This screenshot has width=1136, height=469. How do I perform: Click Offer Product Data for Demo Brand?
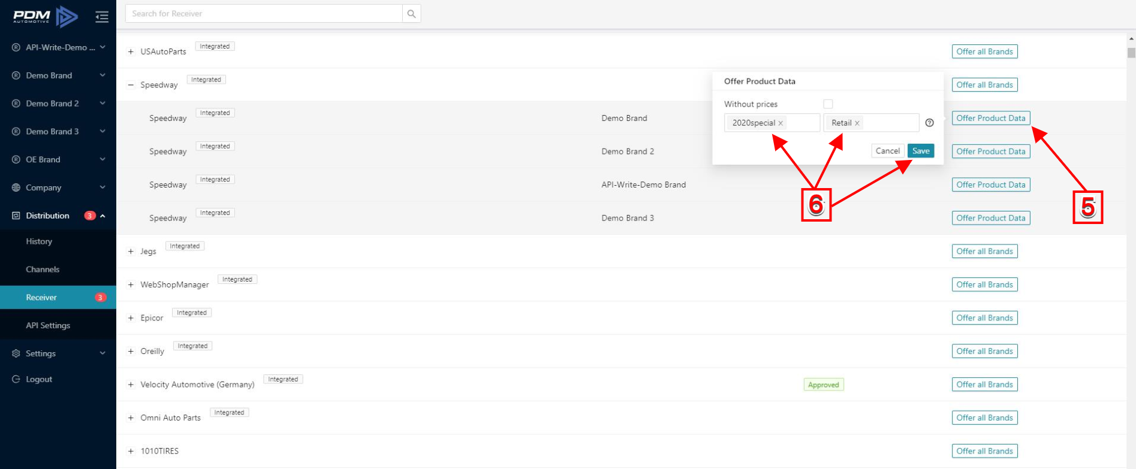tap(991, 118)
